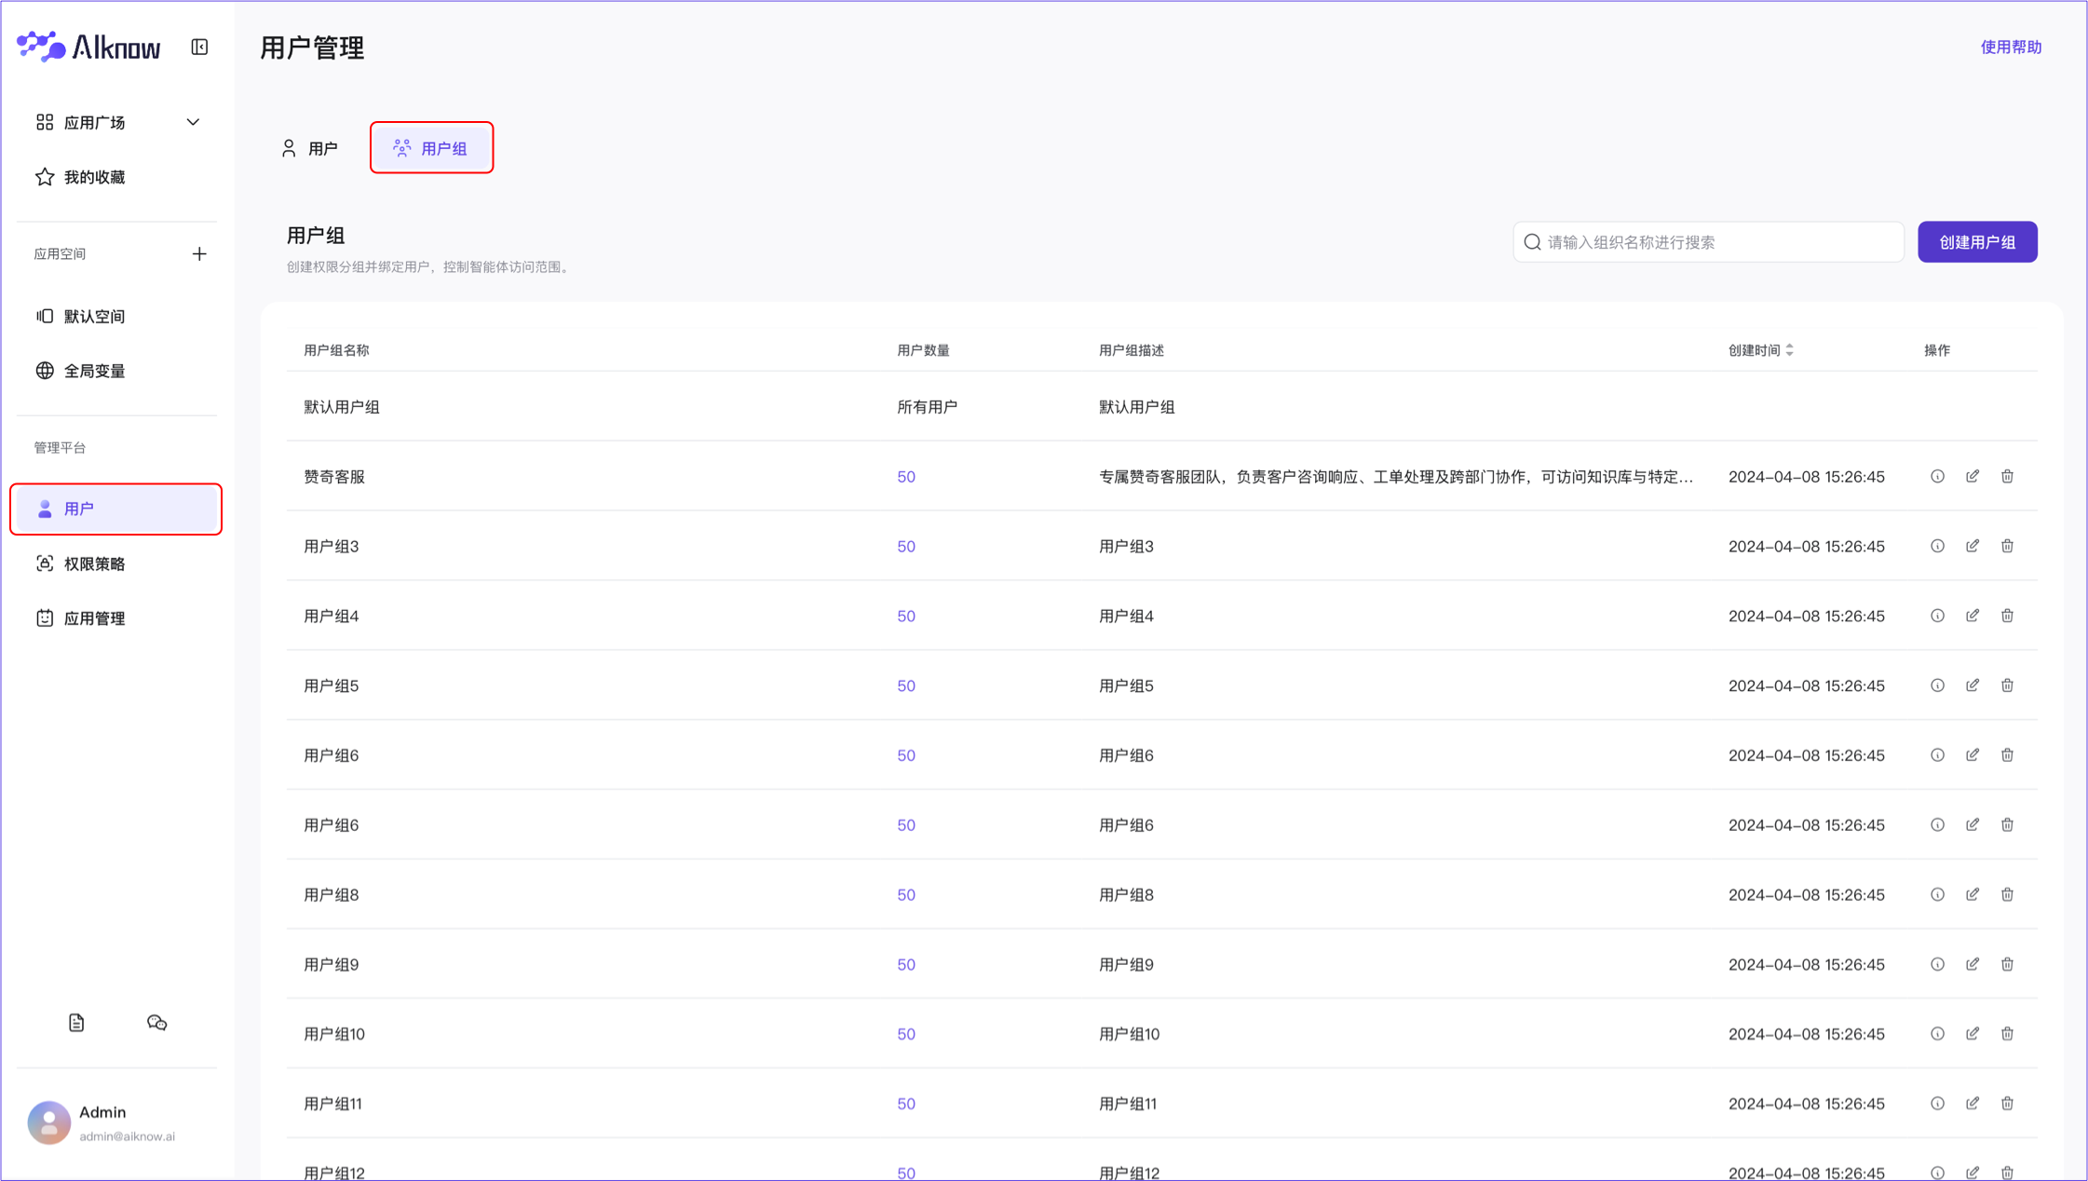Sort by 创建时间 column
The width and height of the screenshot is (2088, 1181).
point(1789,350)
